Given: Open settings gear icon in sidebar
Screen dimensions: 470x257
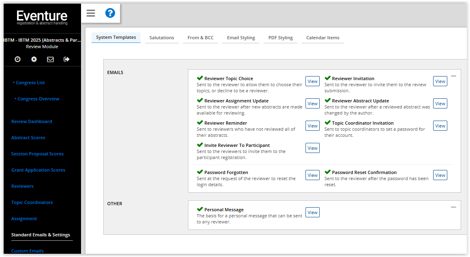Looking at the screenshot, I should pos(34,59).
